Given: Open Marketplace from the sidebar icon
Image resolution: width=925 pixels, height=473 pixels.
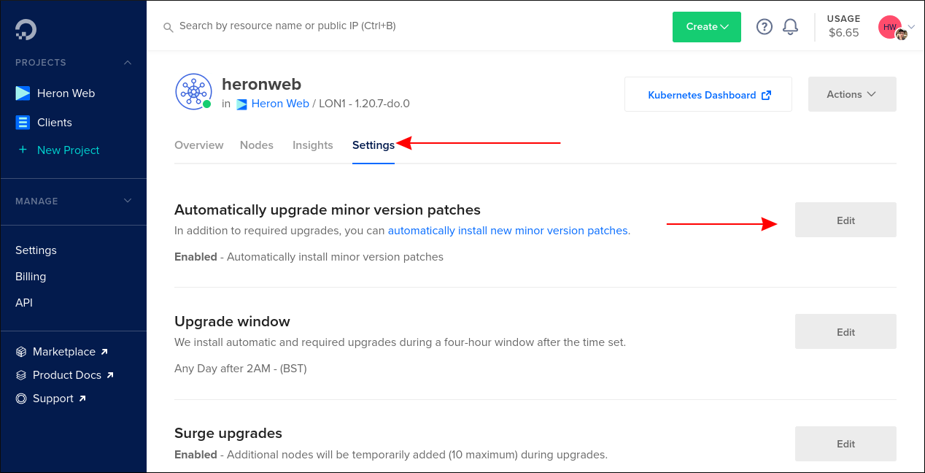Looking at the screenshot, I should click(x=20, y=351).
